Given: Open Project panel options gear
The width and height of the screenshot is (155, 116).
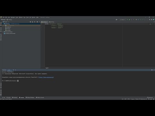Looking at the screenshot, I should pos(37,22).
